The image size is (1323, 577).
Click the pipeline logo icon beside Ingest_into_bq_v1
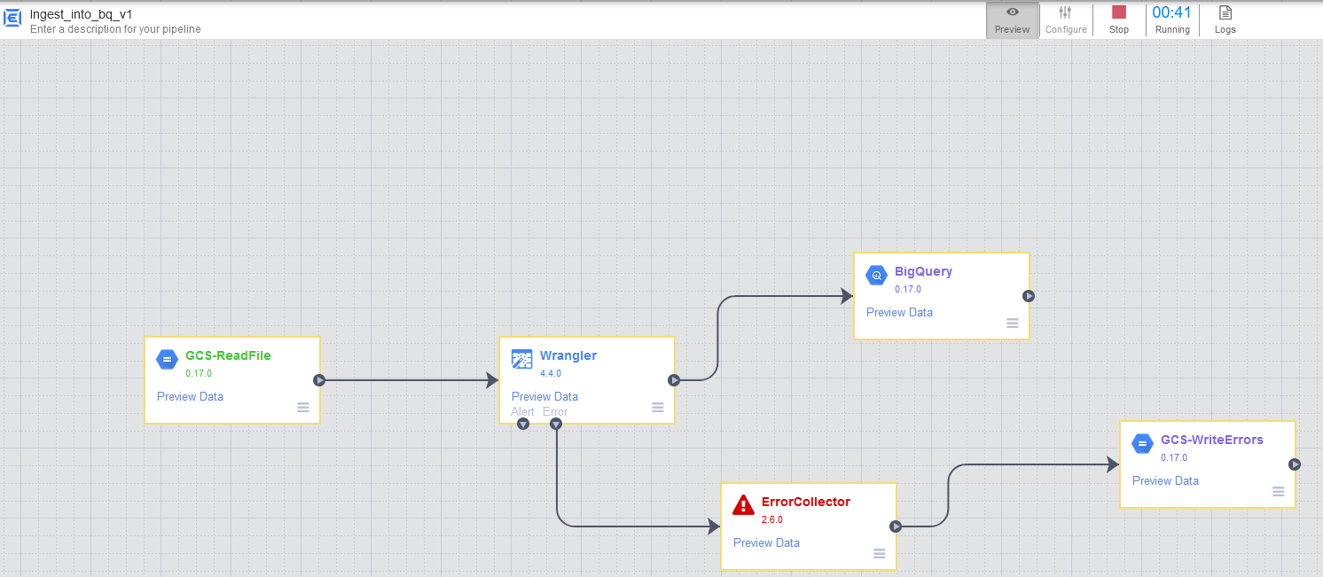[13, 19]
